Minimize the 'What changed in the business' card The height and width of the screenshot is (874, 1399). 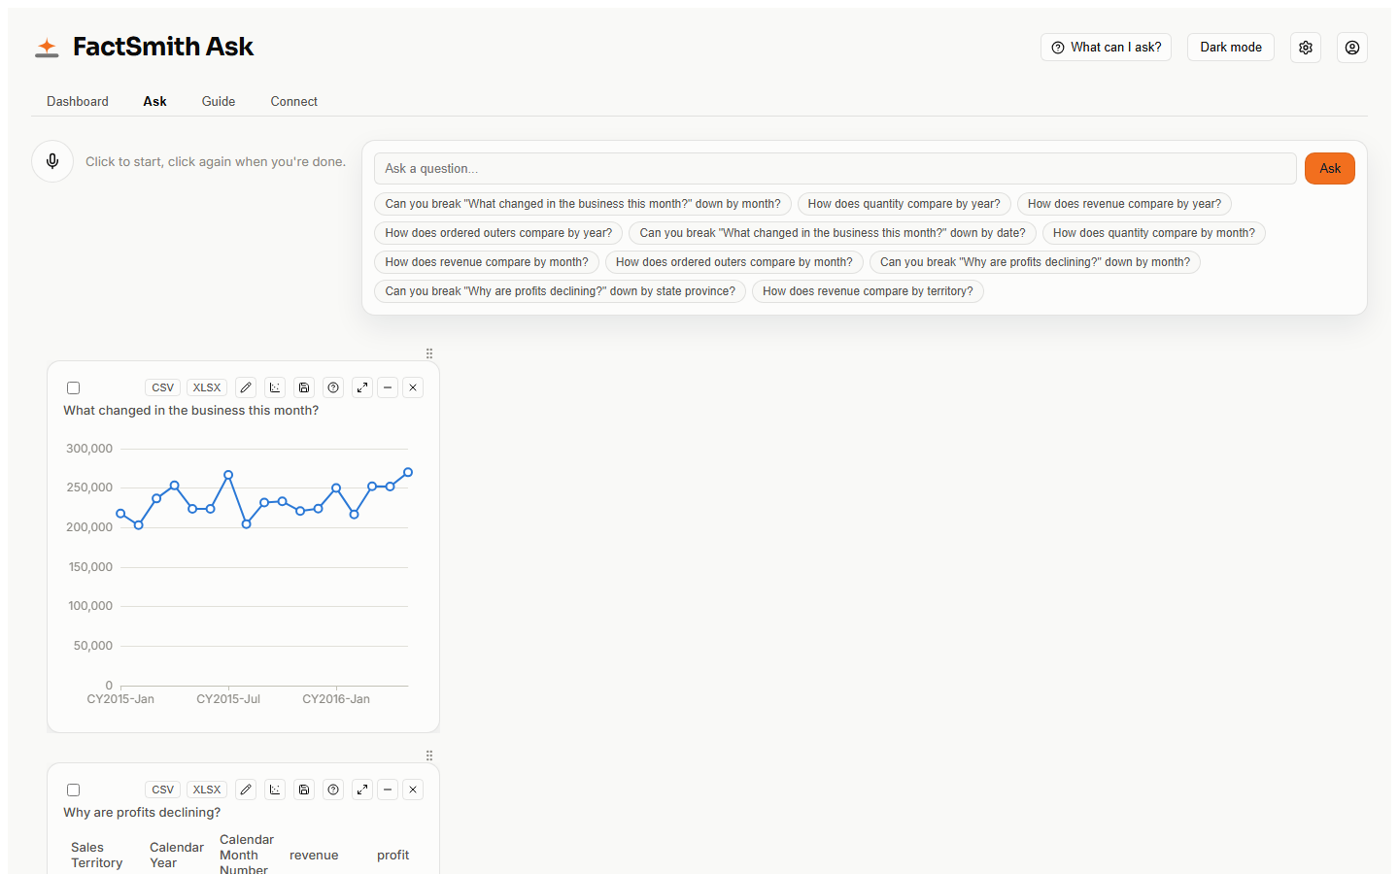click(x=388, y=387)
